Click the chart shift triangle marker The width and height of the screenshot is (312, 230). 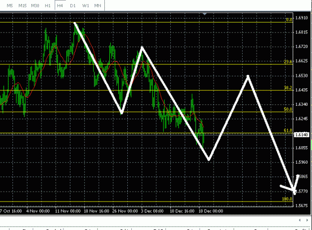pyautogui.click(x=205, y=14)
